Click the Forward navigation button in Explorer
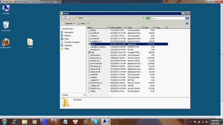Viewport: 223px width, 125px height. click(68, 18)
